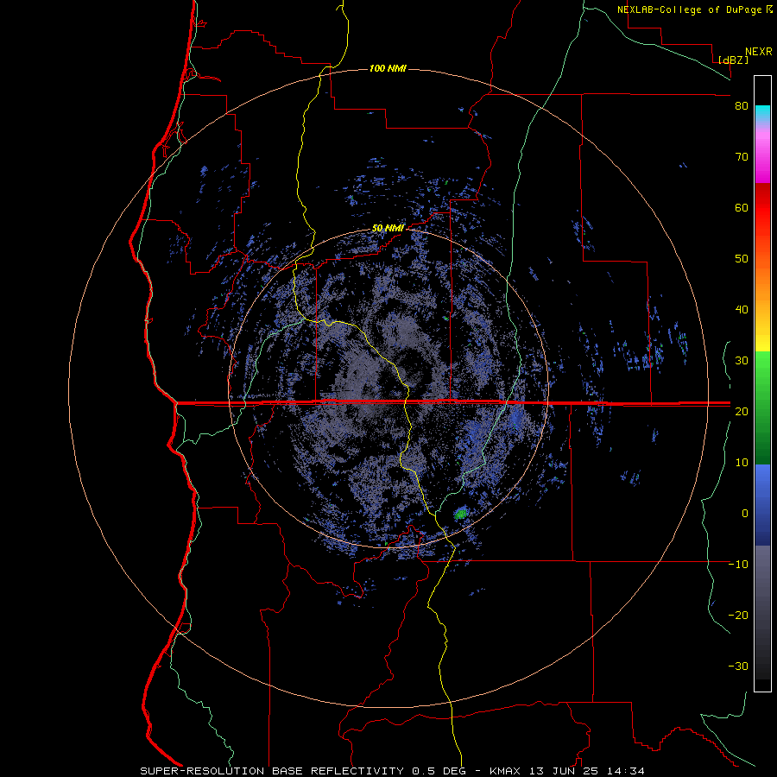Click the 80 value on the dBZ scale
The image size is (777, 777).
[x=742, y=106]
